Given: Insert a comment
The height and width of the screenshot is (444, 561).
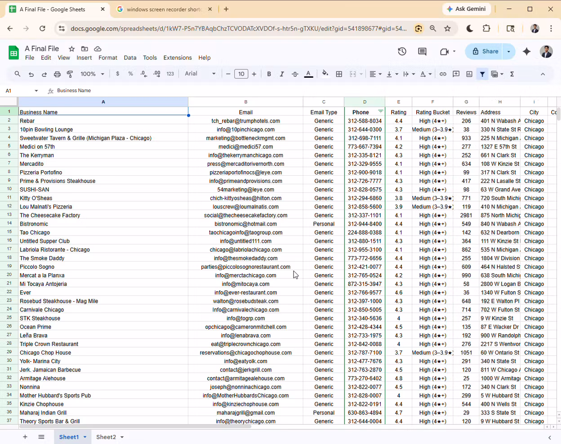Looking at the screenshot, I should point(456,74).
